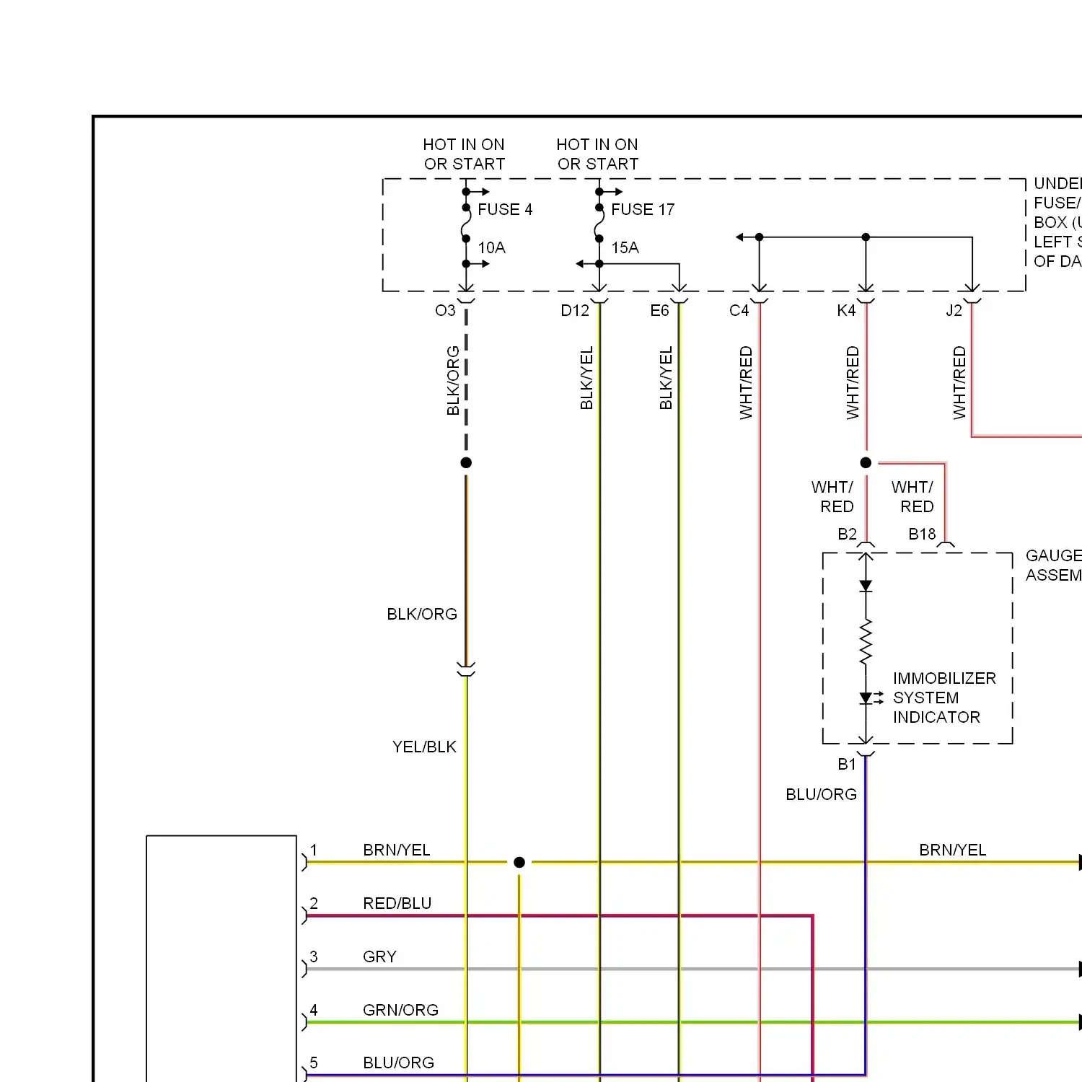Click splice dot on K4 WHT/RED wire
1082x1082 pixels.
click(x=866, y=463)
